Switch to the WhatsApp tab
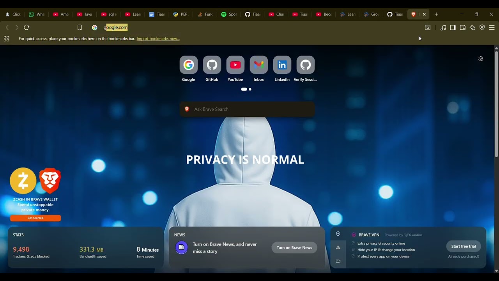The image size is (499, 281). (37, 14)
